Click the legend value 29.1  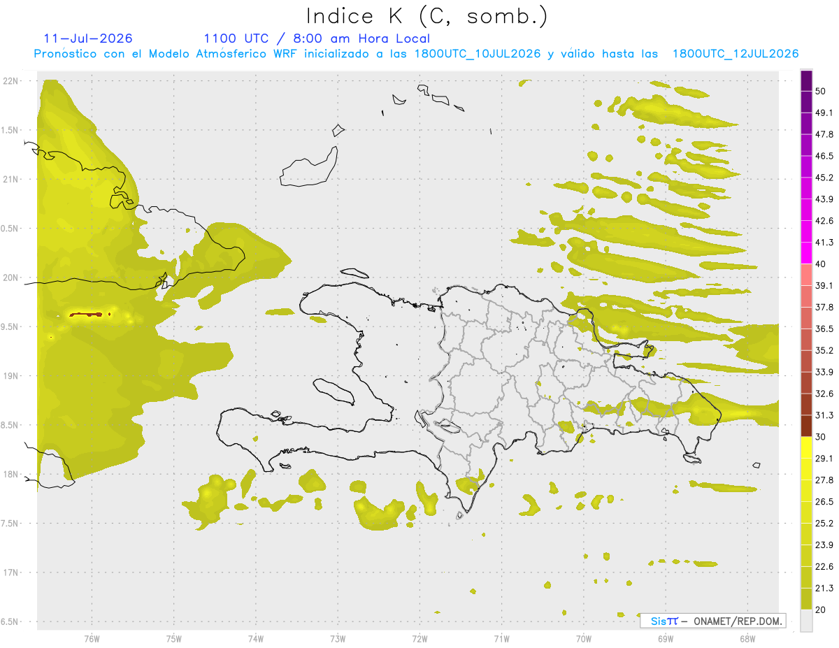pyautogui.click(x=824, y=459)
